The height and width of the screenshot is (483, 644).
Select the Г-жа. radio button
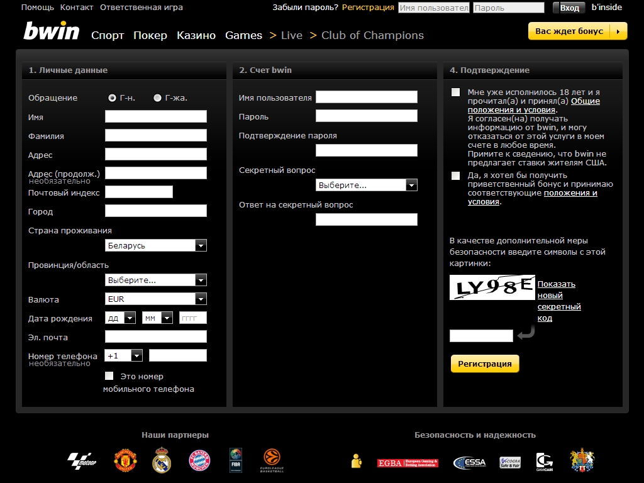coord(157,97)
